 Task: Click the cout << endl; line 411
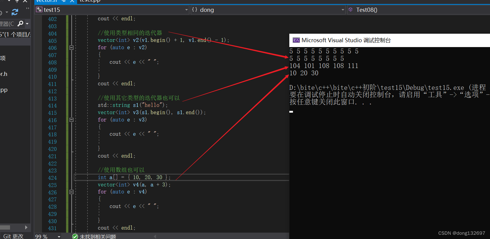(x=117, y=84)
